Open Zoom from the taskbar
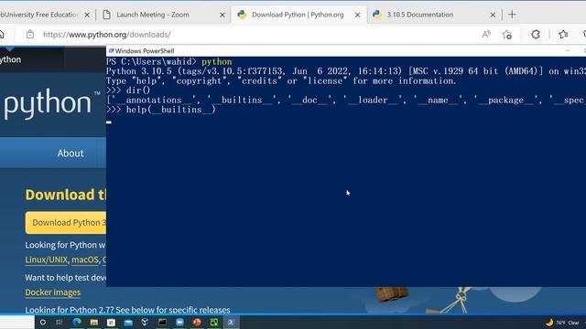The height and width of the screenshot is (329, 586). (179, 323)
